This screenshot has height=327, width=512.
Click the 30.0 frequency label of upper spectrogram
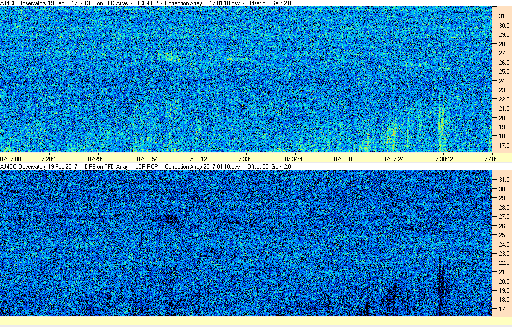pyautogui.click(x=504, y=26)
